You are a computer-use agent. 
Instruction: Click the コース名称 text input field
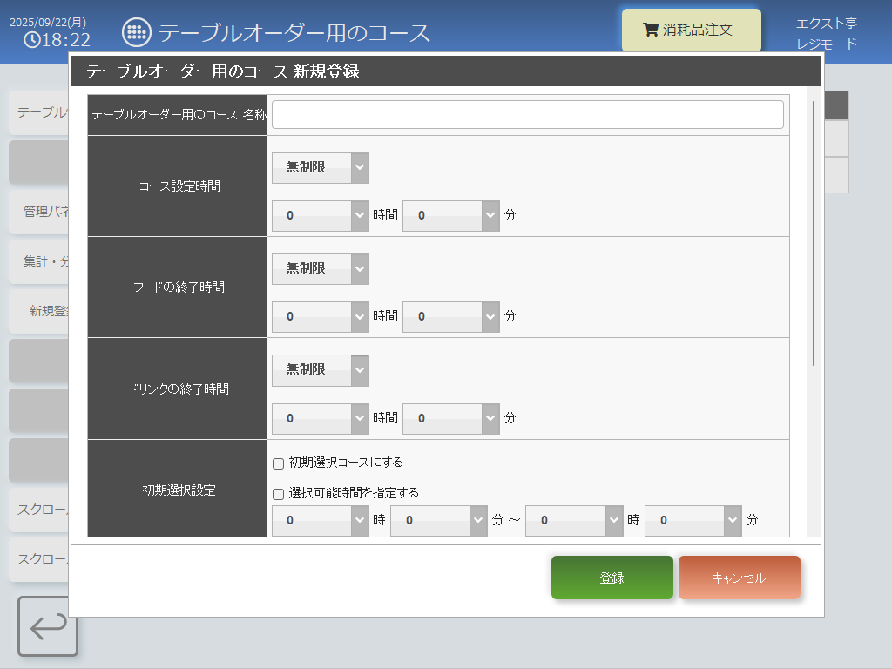coord(527,115)
